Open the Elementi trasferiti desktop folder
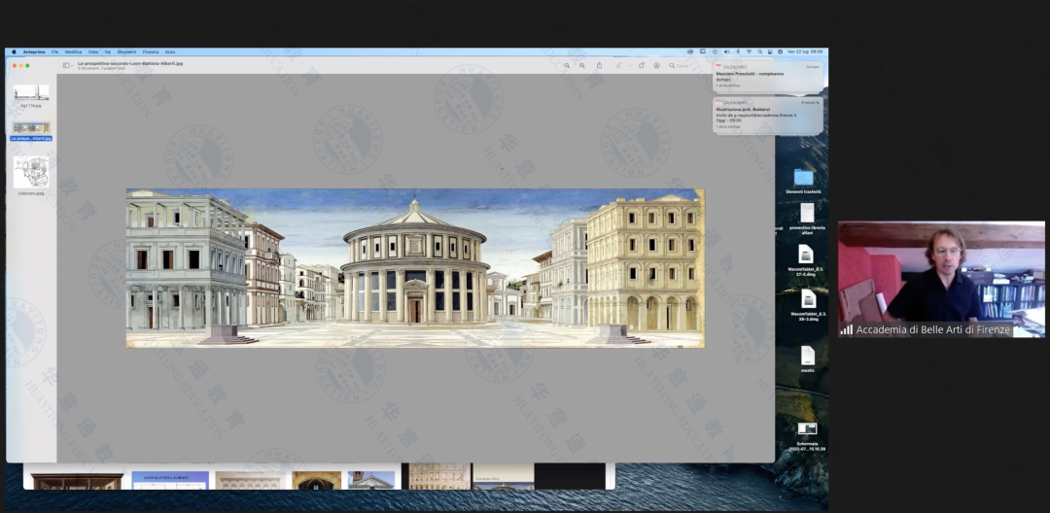Screen dimensions: 1050x513 pos(804,177)
